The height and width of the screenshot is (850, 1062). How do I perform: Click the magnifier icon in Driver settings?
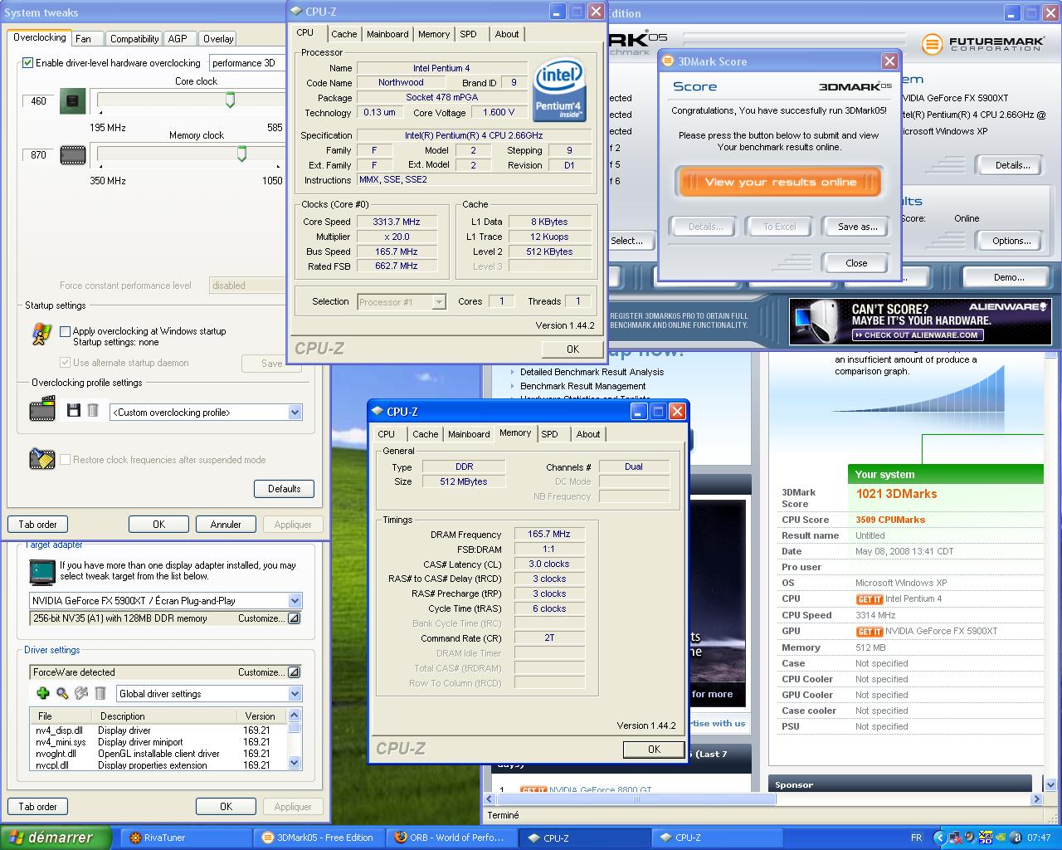pos(62,693)
